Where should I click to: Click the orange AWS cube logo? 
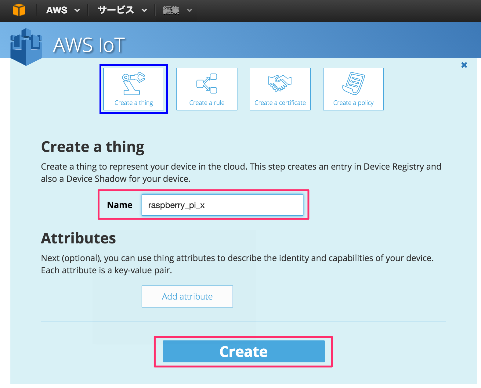click(x=19, y=10)
